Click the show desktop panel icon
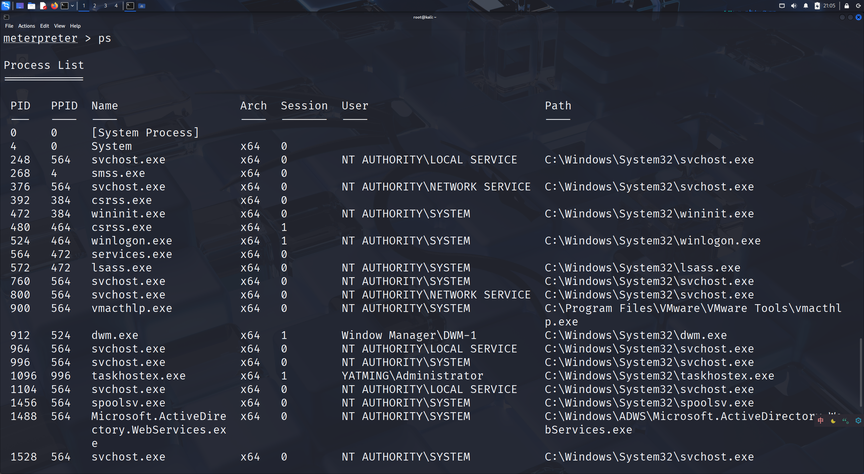Viewport: 864px width, 474px height. click(20, 5)
